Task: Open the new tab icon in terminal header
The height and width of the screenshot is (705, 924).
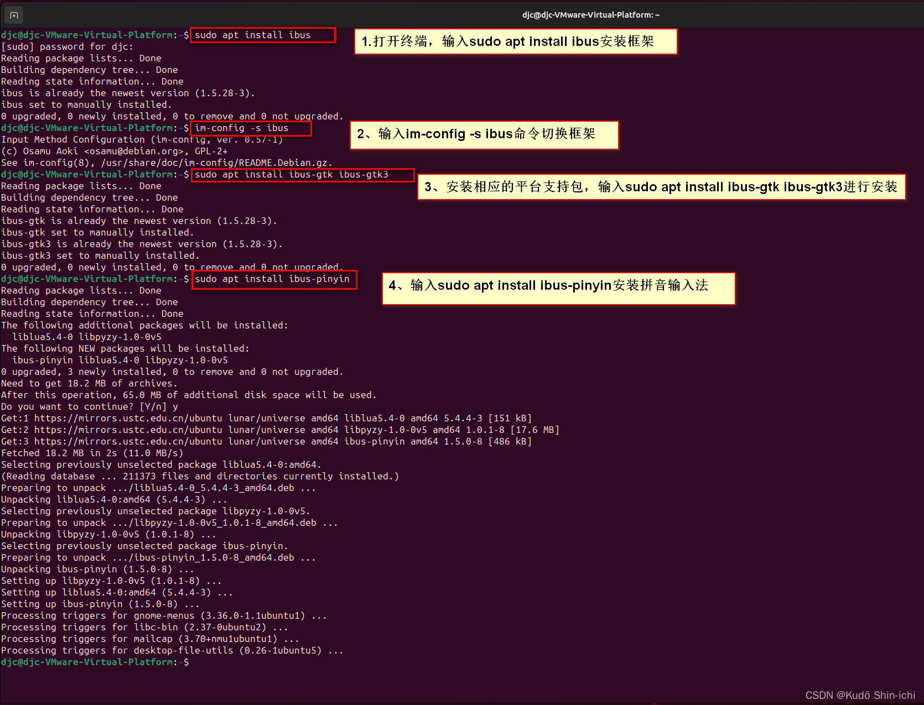Action: pos(14,15)
